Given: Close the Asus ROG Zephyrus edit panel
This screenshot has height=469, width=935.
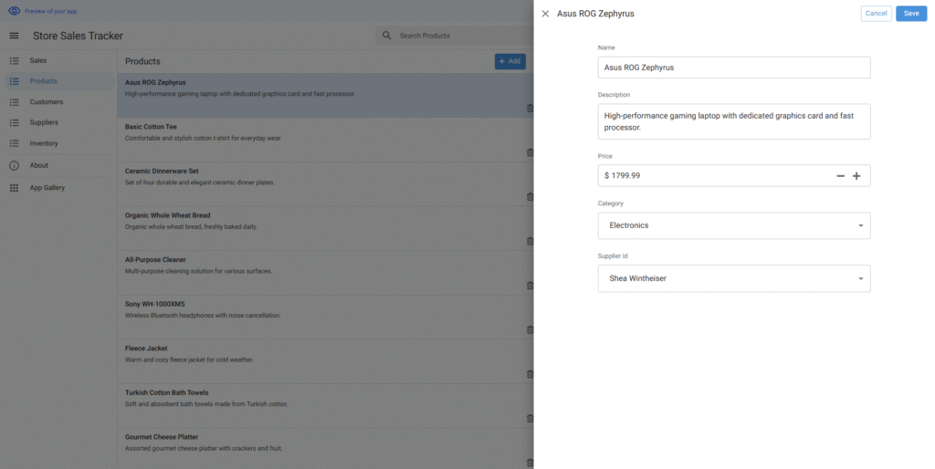Looking at the screenshot, I should pos(545,14).
